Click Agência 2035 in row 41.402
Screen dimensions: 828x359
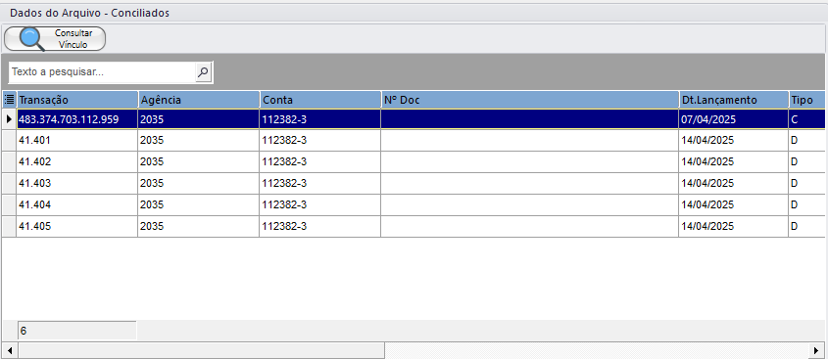[199, 161]
